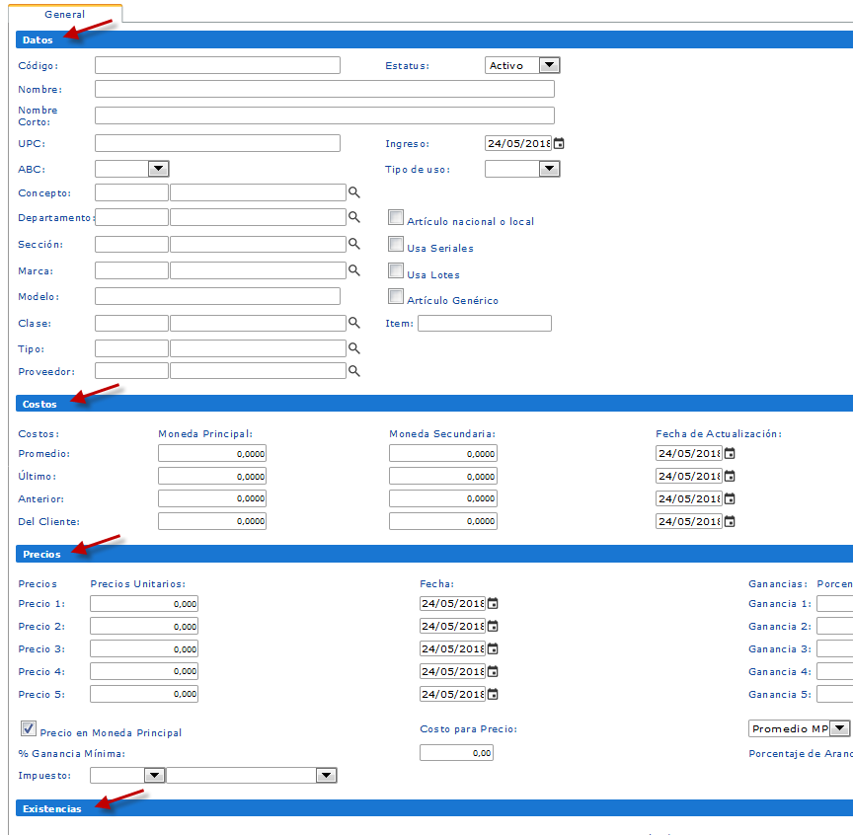Expand the Promedio MP cost dropdown
This screenshot has width=853, height=835.
pos(838,728)
